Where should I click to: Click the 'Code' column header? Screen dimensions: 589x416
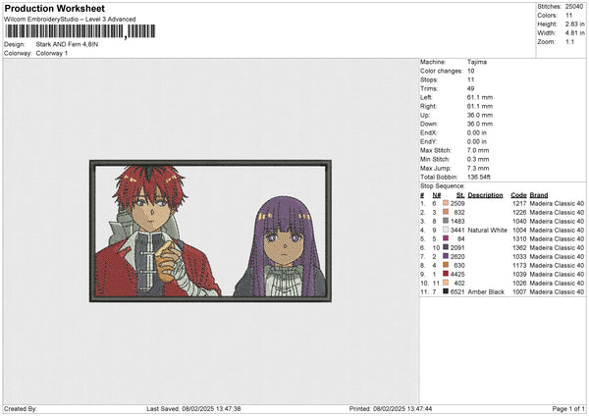[518, 195]
